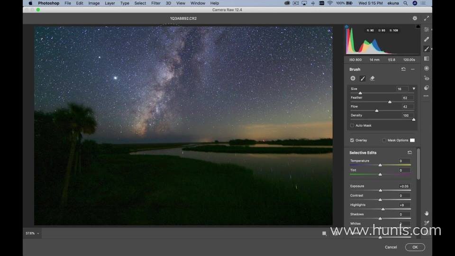Enable the Mask Options checkbox

tap(384, 140)
